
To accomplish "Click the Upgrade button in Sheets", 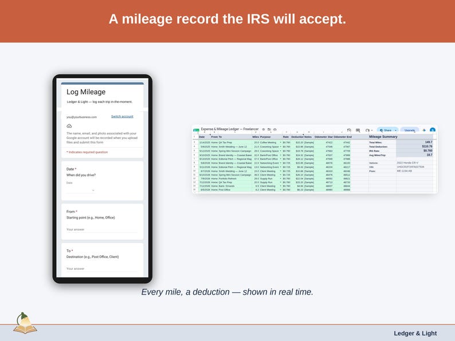I will pyautogui.click(x=409, y=130).
